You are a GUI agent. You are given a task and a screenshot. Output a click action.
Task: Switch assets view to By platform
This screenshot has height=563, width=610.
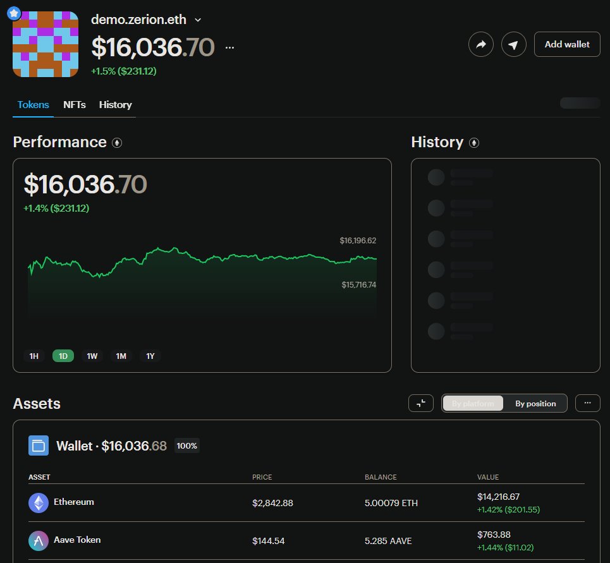coord(473,404)
